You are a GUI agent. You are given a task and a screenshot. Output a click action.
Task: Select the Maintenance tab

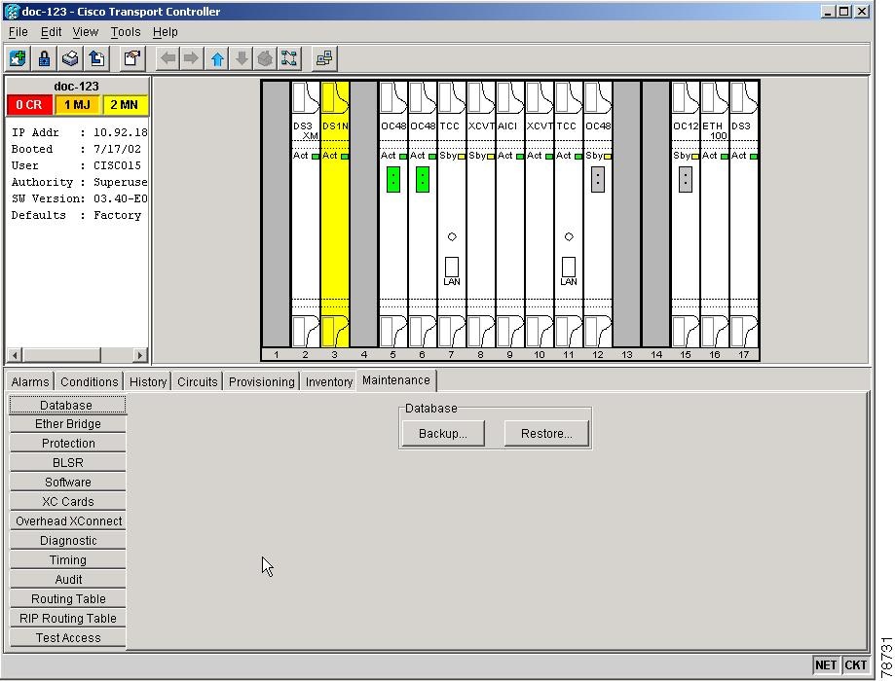coord(396,380)
